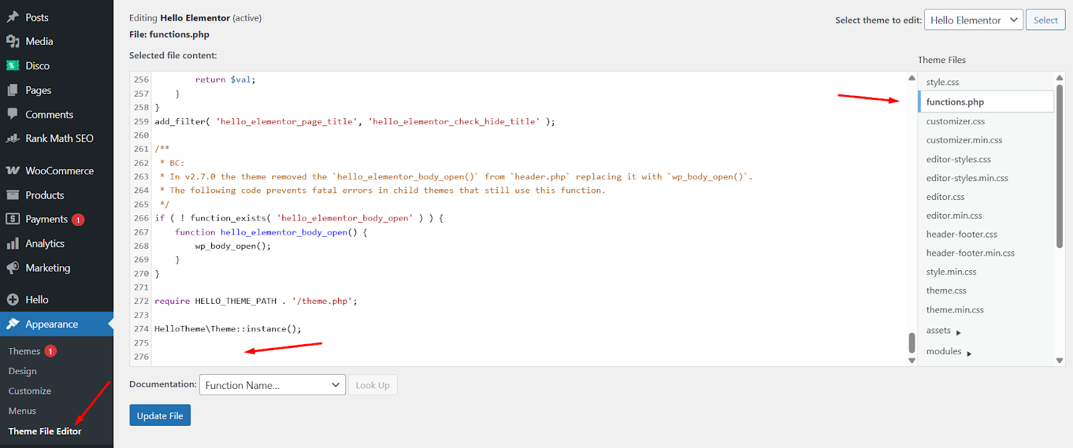Screen dimensions: 1073x448
Task: Click the Comments bubble icon
Action: point(13,114)
